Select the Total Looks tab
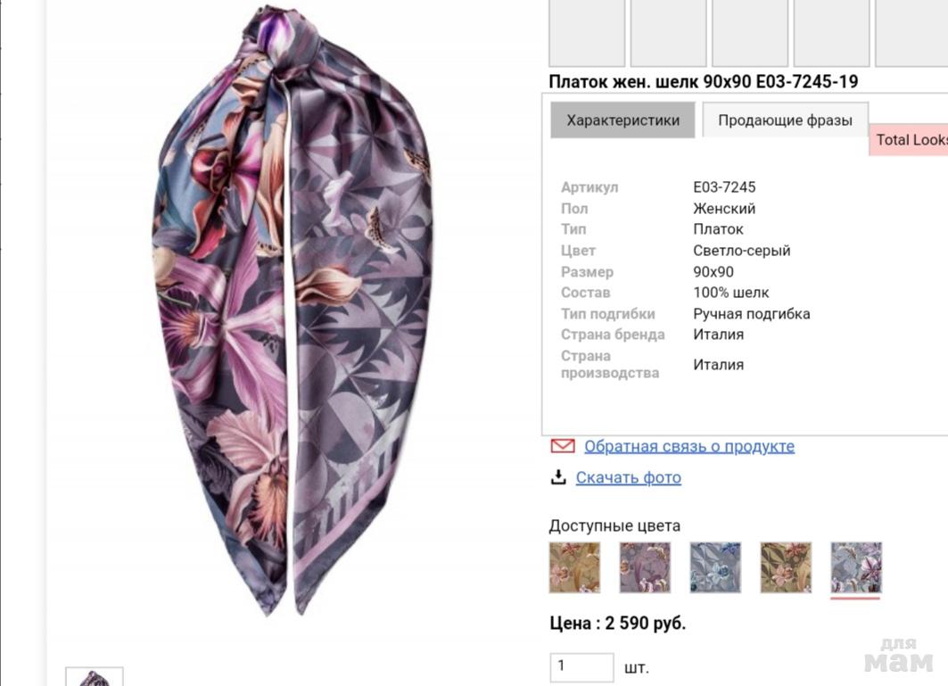Screen dimensions: 948x686 (x=910, y=140)
